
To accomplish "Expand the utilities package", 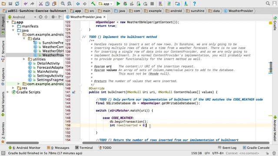I will (x=24, y=59).
